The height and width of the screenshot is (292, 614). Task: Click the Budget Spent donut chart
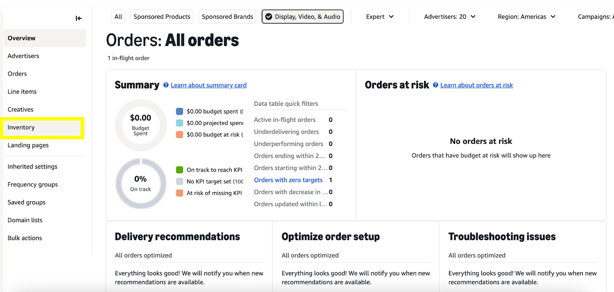click(141, 125)
